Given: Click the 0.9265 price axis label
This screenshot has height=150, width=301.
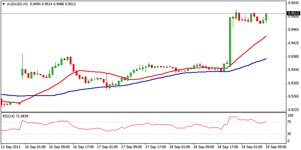Looking at the screenshot, I should click(x=293, y=96).
